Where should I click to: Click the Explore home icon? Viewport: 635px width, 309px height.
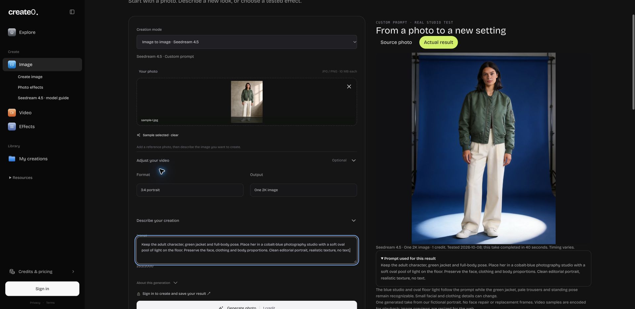pyautogui.click(x=12, y=32)
